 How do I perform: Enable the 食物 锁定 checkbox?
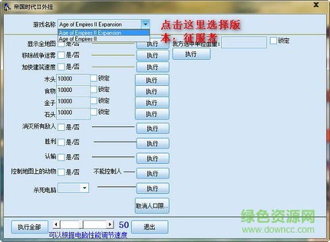click(94, 89)
